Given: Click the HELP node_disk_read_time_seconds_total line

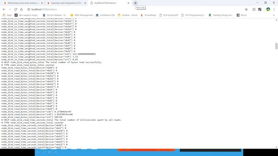Looking at the screenshot, I should [61, 120].
